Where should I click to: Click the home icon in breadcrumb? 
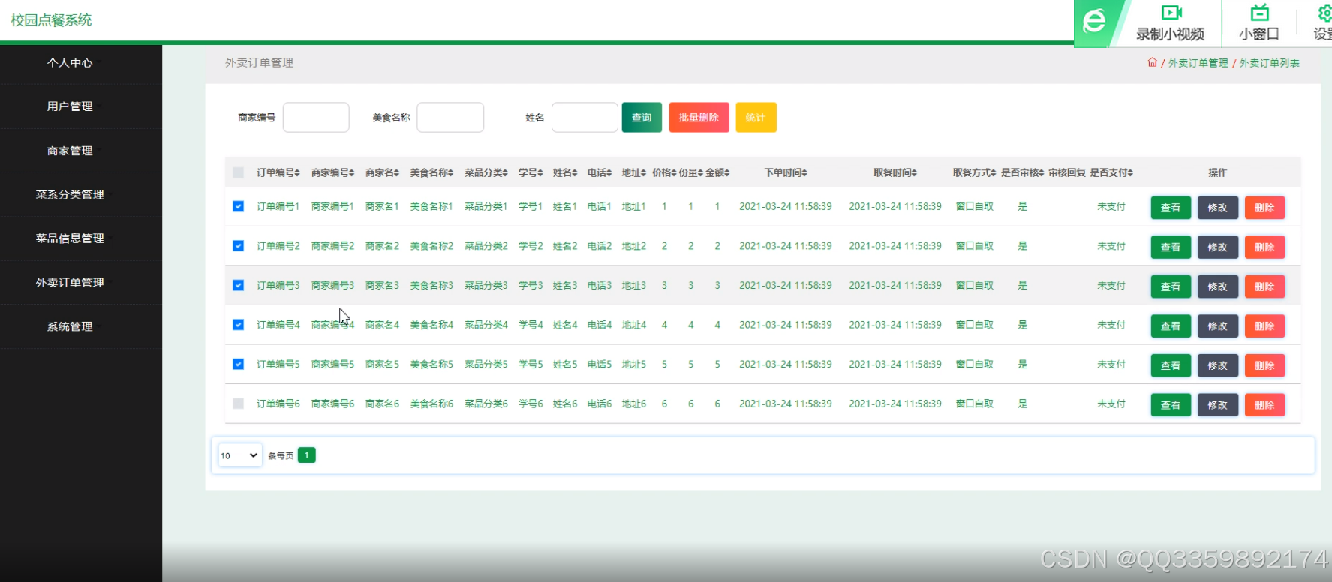1153,62
